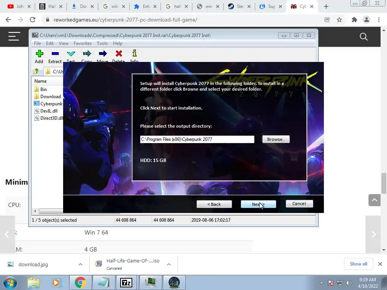Screen dimensions: 387x290
Task: Show hidden tray icons arrow
Action: 321,283
